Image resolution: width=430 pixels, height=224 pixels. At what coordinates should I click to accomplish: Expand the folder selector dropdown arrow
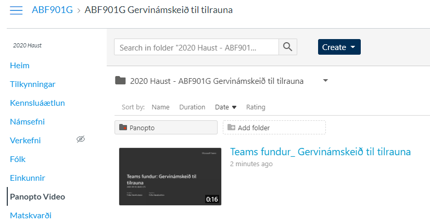coord(325,81)
